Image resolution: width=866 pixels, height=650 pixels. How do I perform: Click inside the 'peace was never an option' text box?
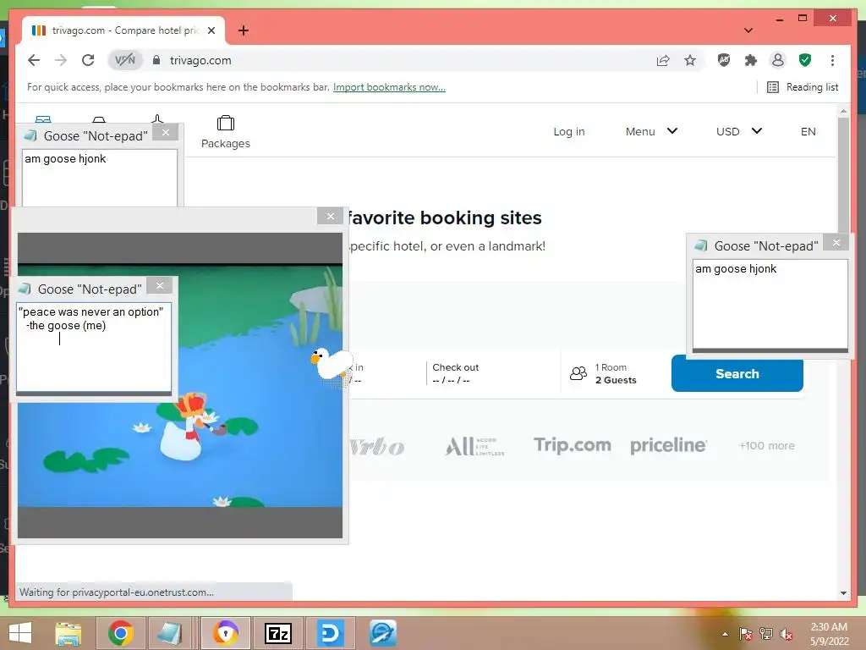coord(94,347)
